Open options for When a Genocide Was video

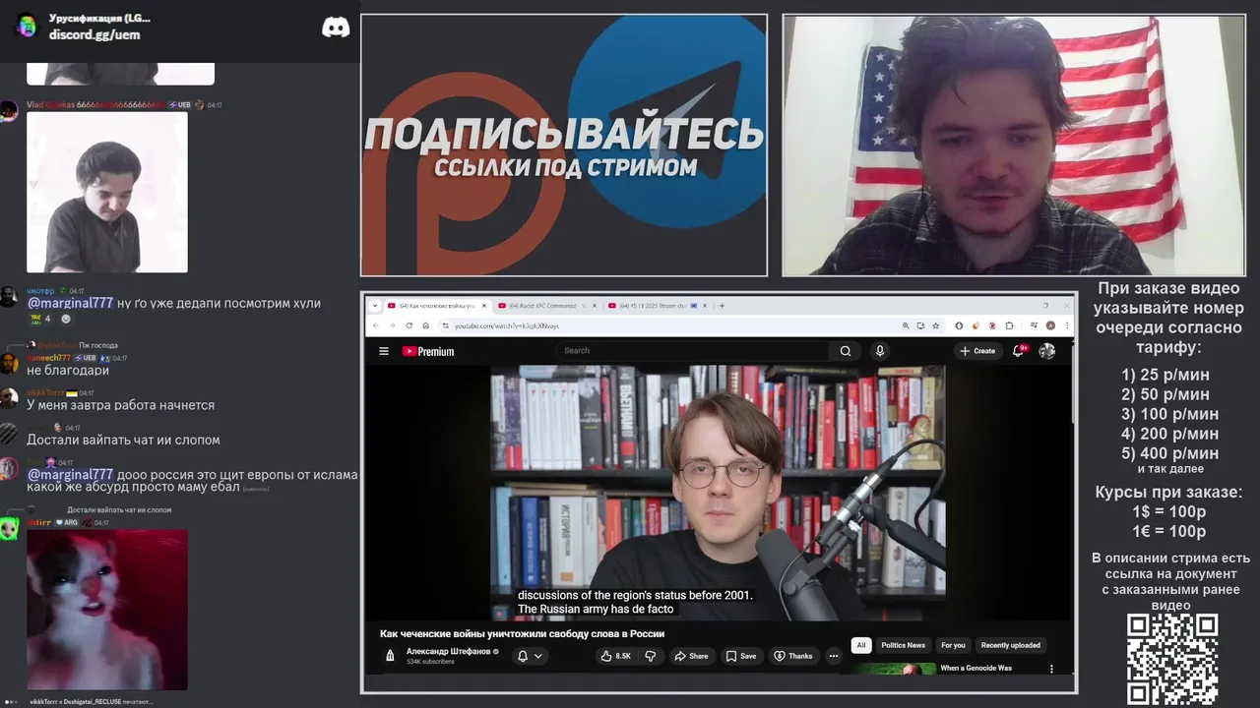pyautogui.click(x=1051, y=669)
